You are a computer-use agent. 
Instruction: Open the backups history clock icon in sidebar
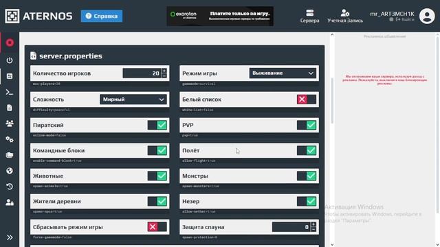pos(10,187)
